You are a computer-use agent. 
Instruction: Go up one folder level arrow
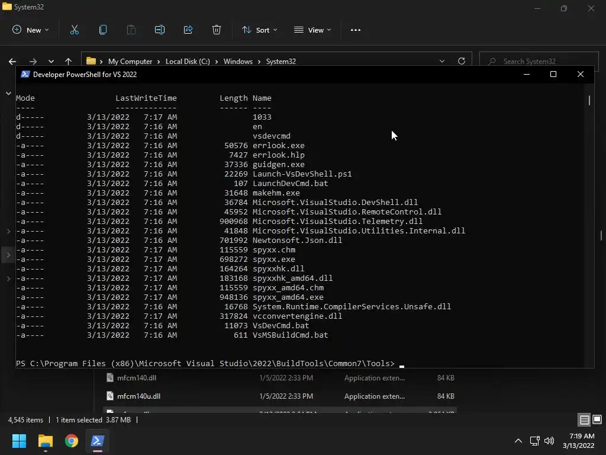point(69,61)
